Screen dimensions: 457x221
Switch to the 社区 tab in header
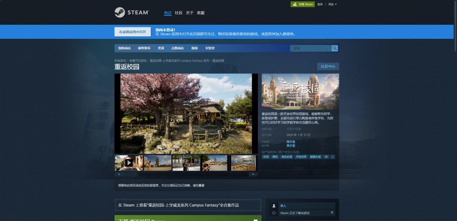[179, 13]
